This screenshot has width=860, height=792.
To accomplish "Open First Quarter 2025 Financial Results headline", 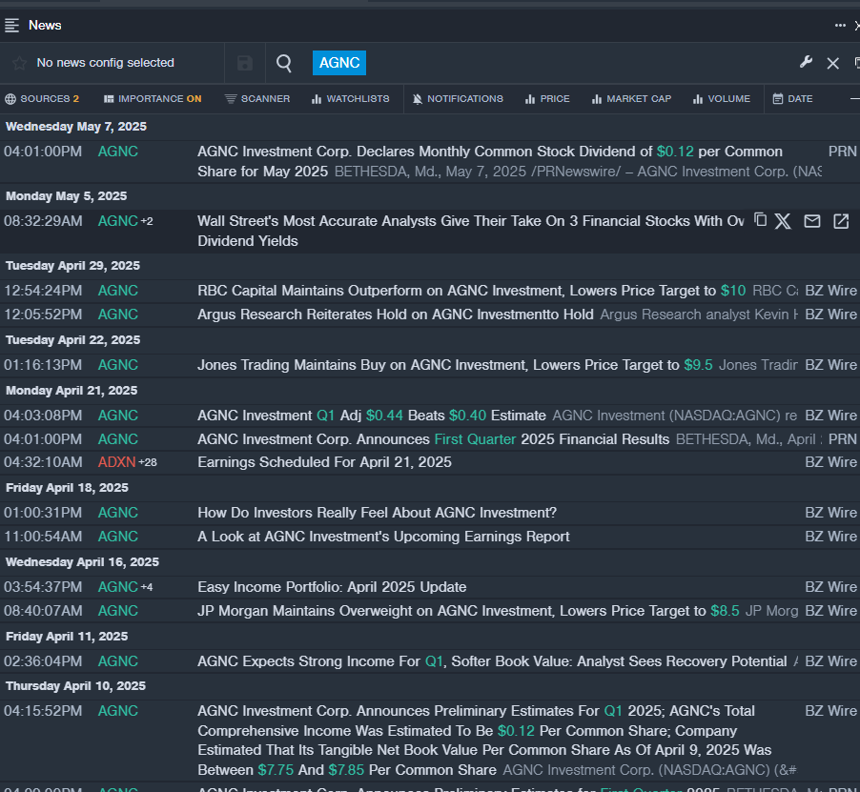I will pos(433,439).
